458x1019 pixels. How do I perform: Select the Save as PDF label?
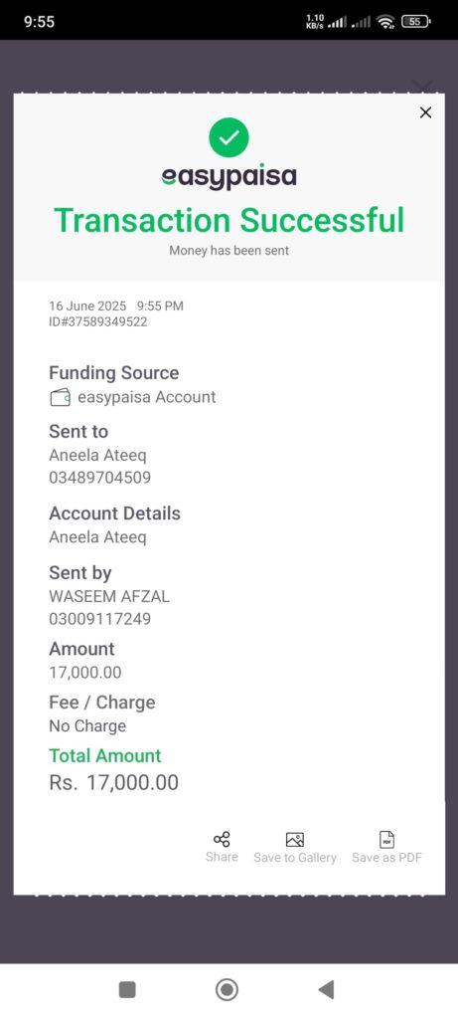387,858
